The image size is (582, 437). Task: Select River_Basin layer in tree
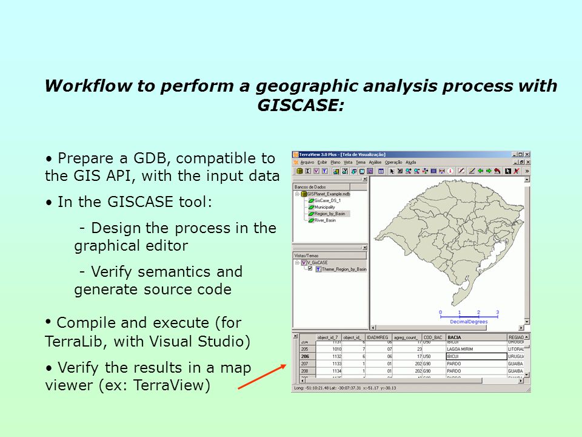pyautogui.click(x=325, y=220)
